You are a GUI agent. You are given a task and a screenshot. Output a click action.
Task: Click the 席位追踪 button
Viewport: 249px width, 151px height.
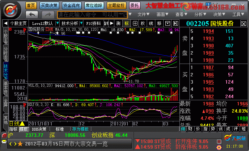(94, 6)
